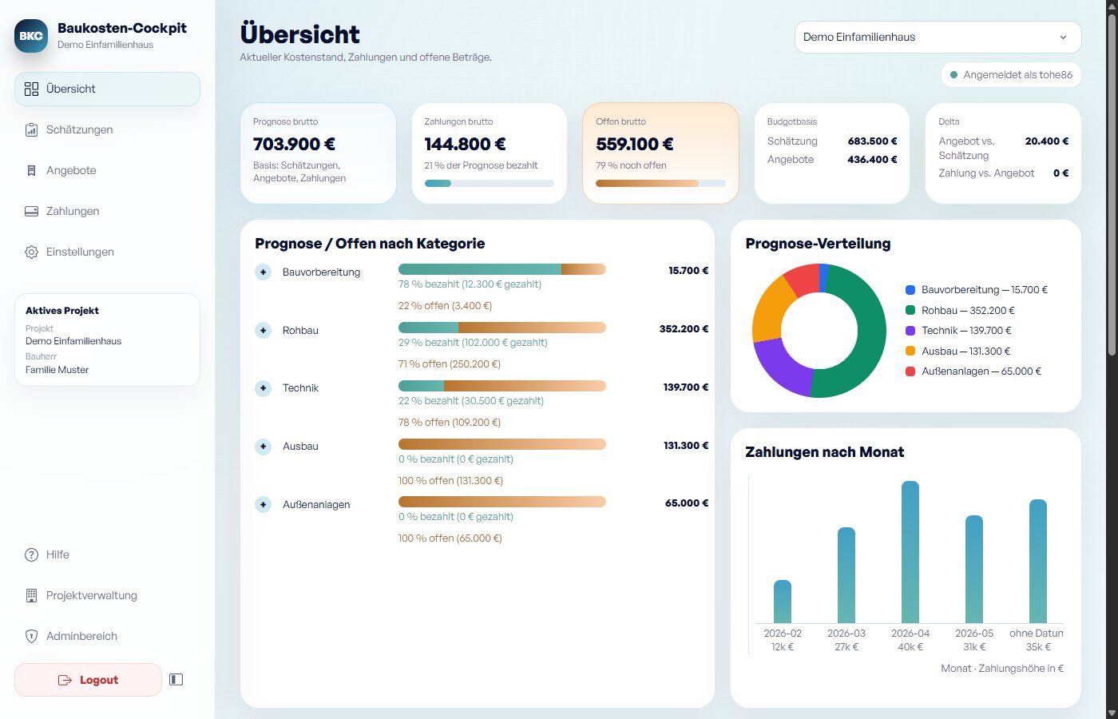The height and width of the screenshot is (719, 1118).
Task: Click the Projektverwaltung building icon
Action: pyautogui.click(x=31, y=595)
